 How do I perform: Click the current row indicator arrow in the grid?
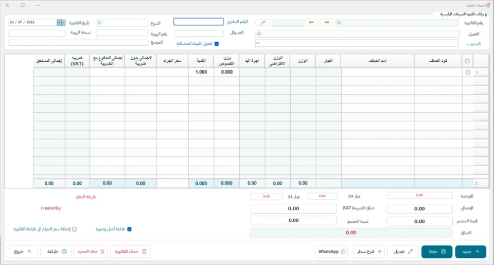(x=477, y=72)
